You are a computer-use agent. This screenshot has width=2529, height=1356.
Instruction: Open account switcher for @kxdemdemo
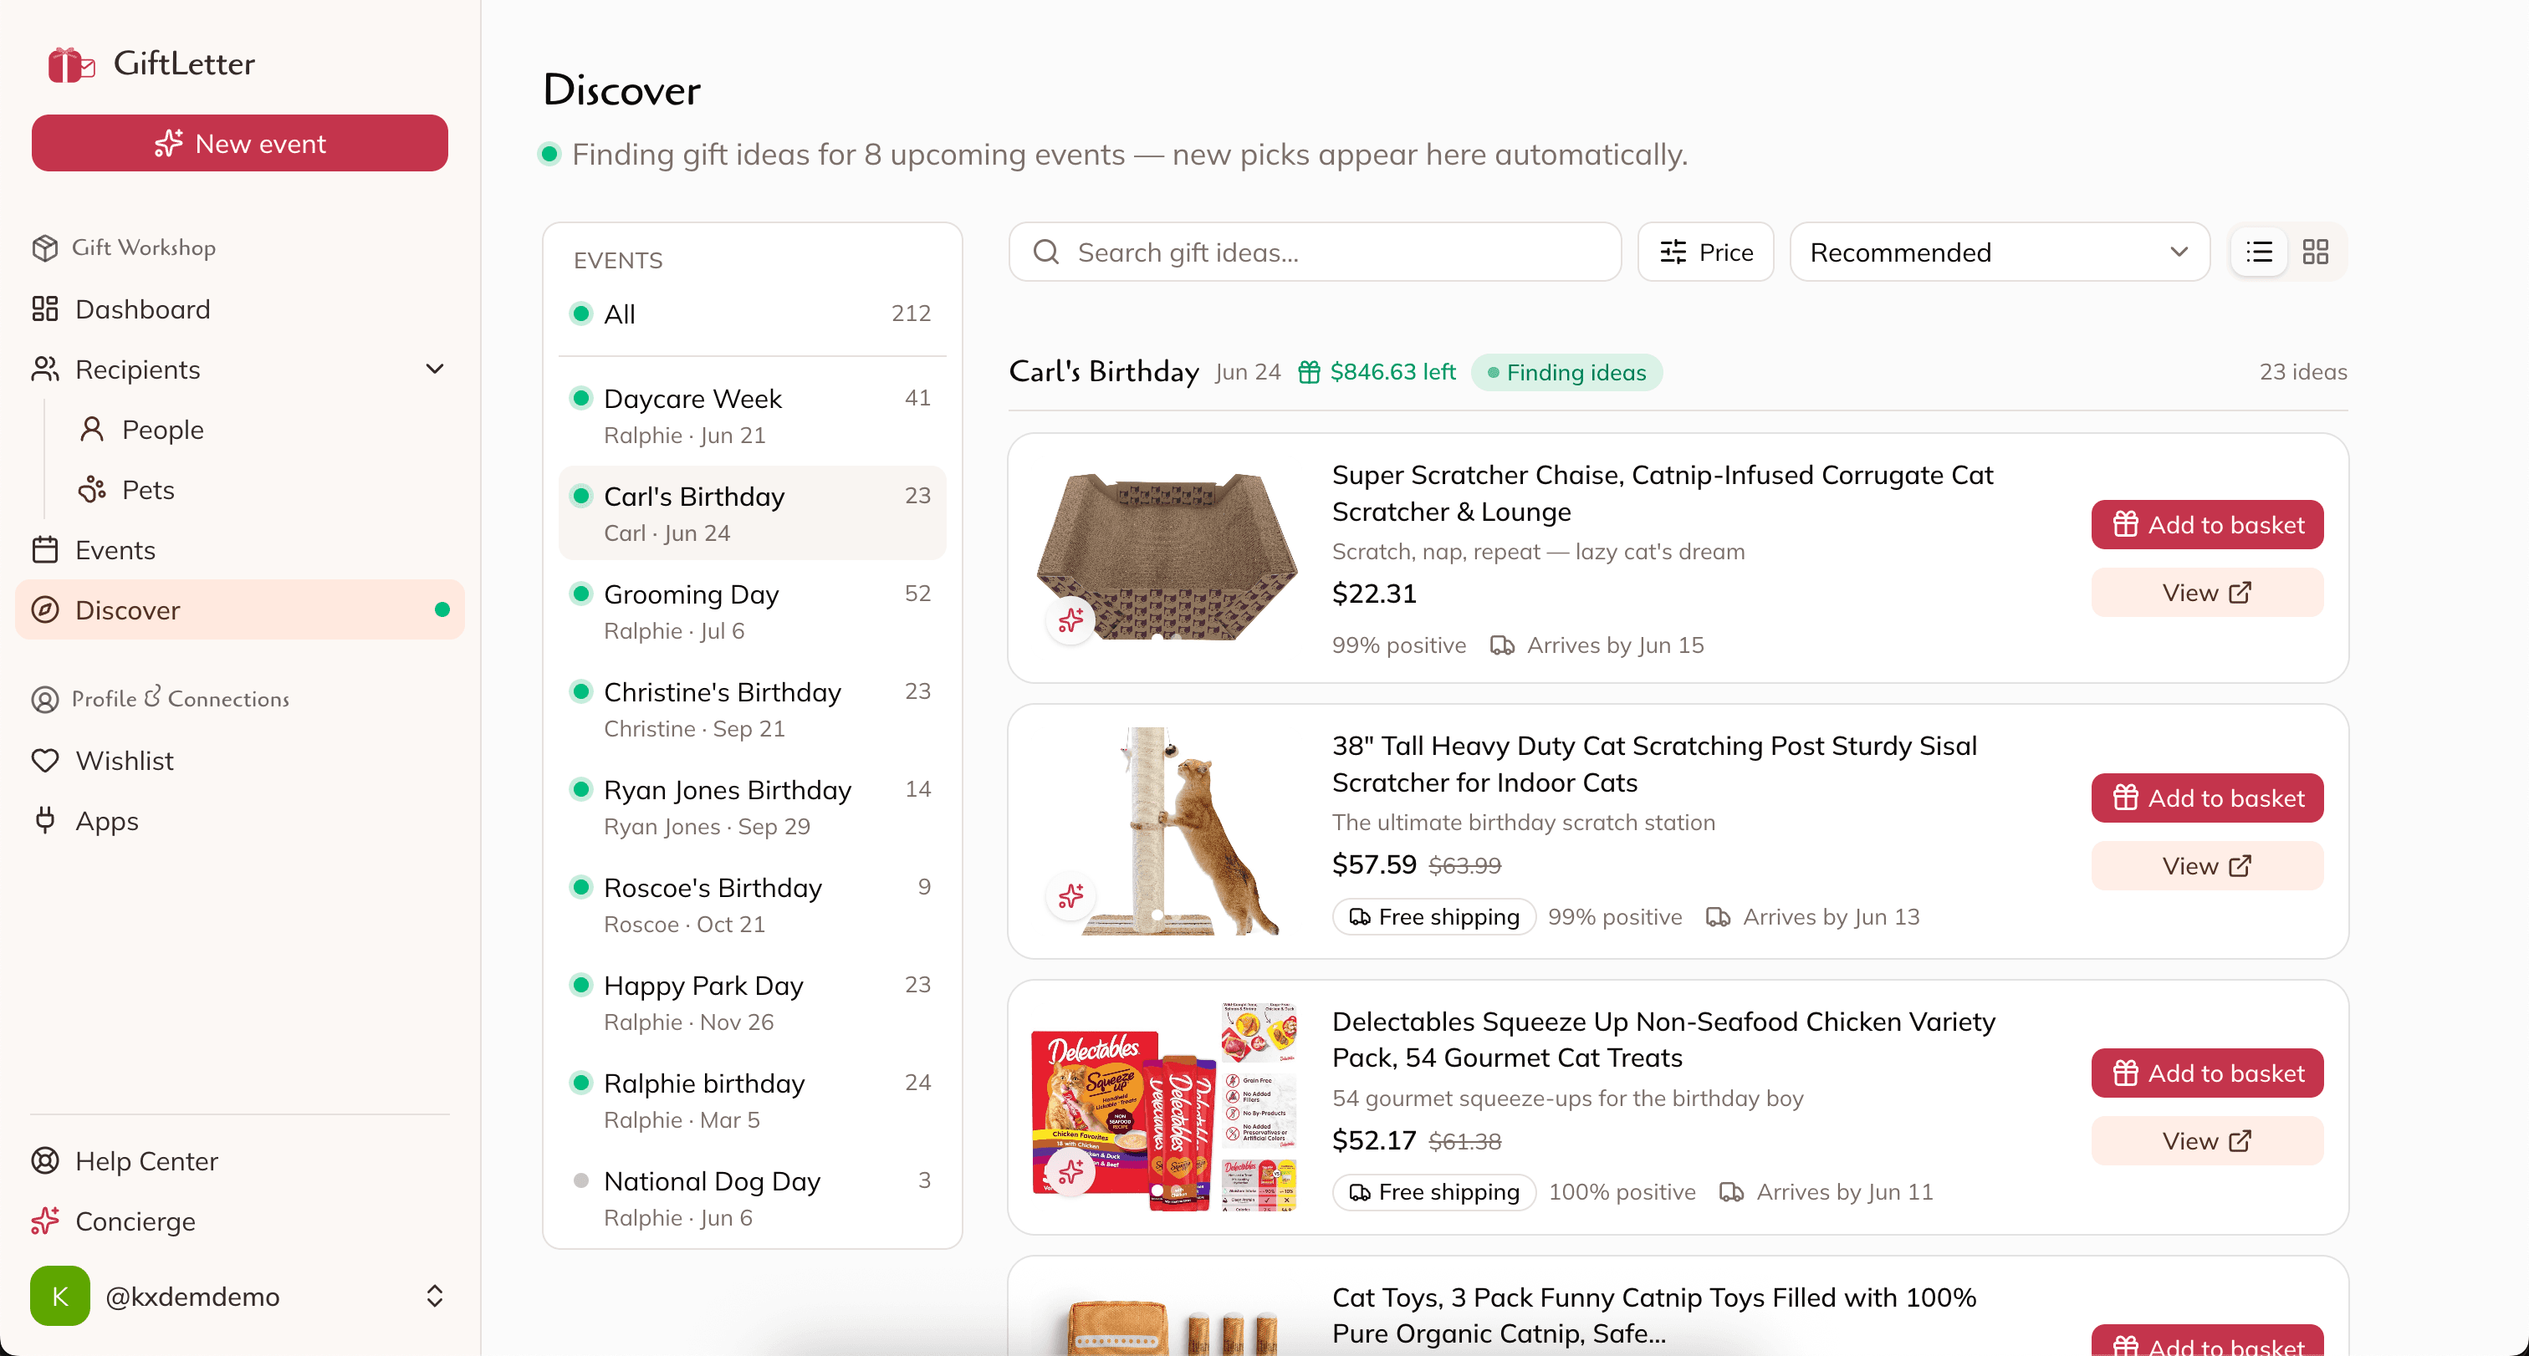(x=435, y=1296)
